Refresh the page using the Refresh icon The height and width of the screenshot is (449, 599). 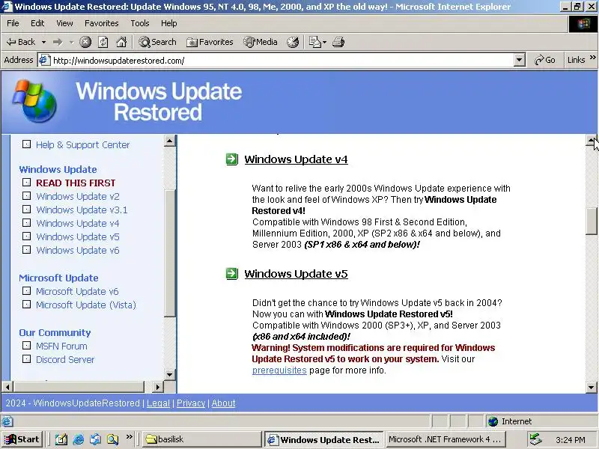(x=103, y=42)
